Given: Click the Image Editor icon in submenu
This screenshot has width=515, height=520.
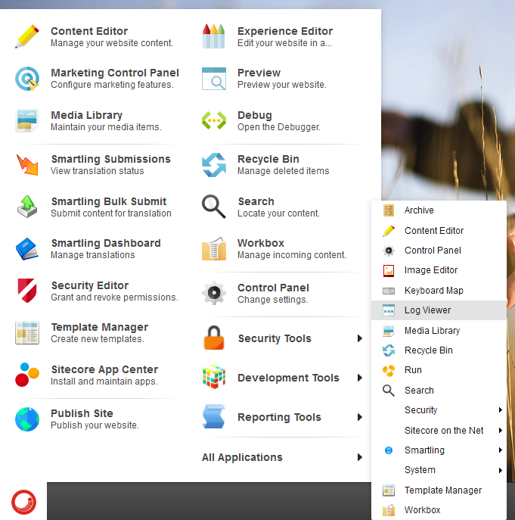Looking at the screenshot, I should coord(389,270).
